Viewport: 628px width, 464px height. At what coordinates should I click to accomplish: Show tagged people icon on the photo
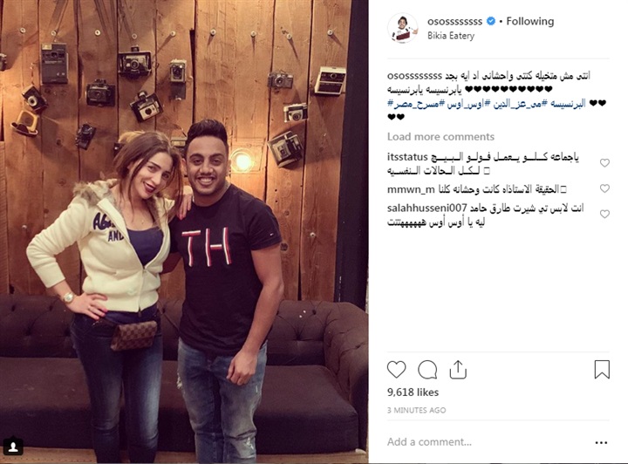[13, 447]
